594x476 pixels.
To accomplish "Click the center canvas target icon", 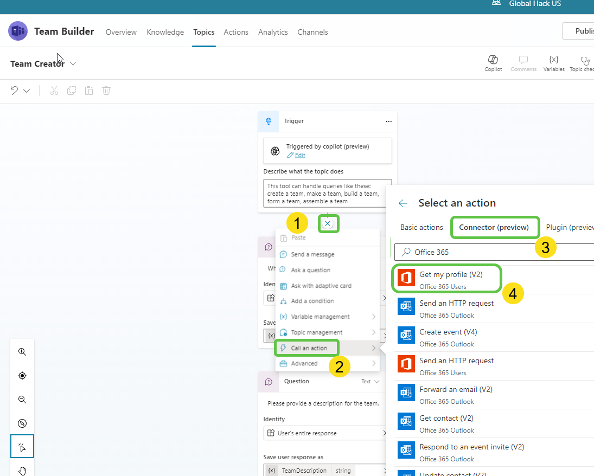I will (22, 375).
